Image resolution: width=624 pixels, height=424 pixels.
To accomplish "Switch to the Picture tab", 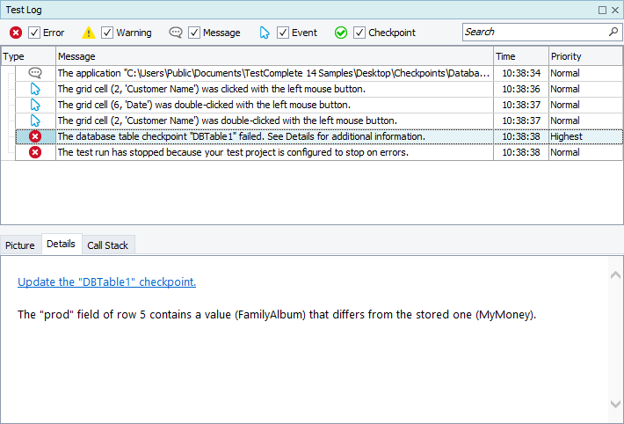I will pos(20,245).
